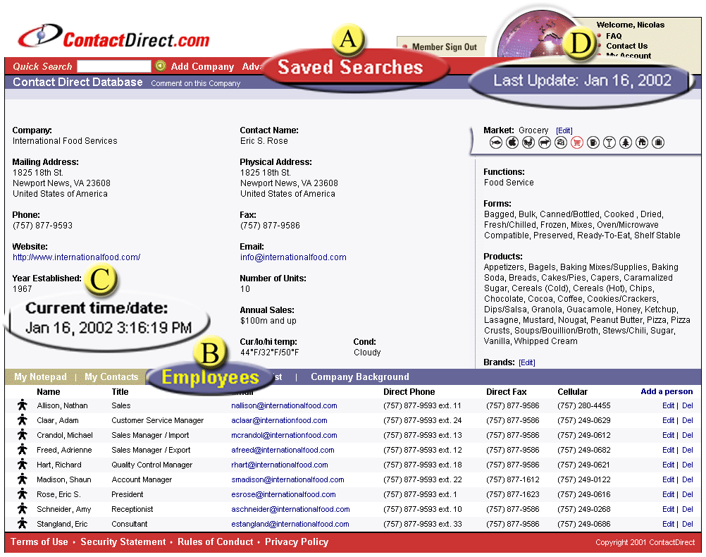Image resolution: width=706 pixels, height=557 pixels.
Task: Click the person icon beside Schneider, Amy
Action: [x=22, y=509]
